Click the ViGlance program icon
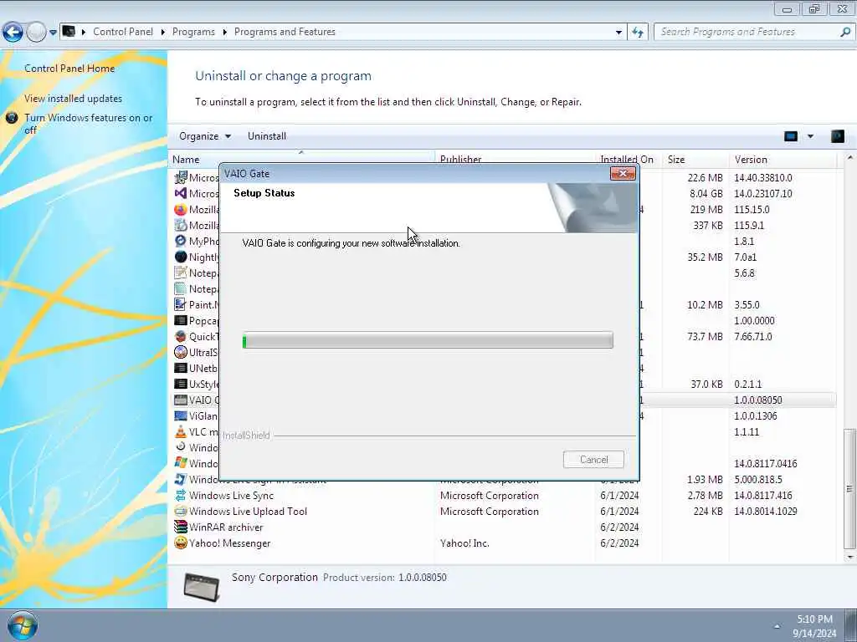 (181, 416)
